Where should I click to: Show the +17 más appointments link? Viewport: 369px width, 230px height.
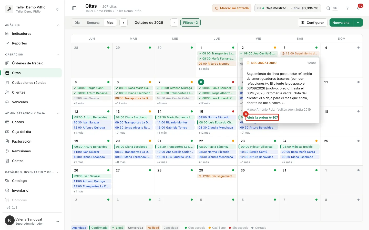point(204,103)
